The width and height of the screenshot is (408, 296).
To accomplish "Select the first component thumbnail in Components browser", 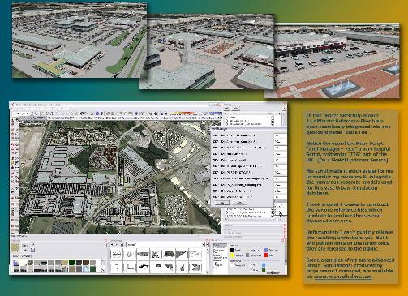I will coord(116,254).
